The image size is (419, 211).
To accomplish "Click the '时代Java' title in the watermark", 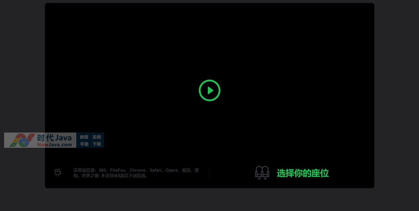I will click(x=54, y=138).
